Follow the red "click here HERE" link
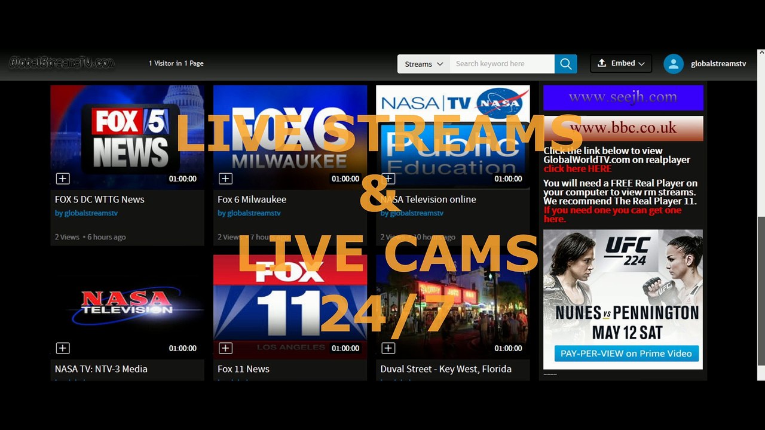 [x=578, y=169]
